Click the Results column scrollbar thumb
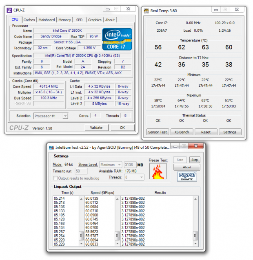The height and width of the screenshot is (260, 253). [195, 236]
